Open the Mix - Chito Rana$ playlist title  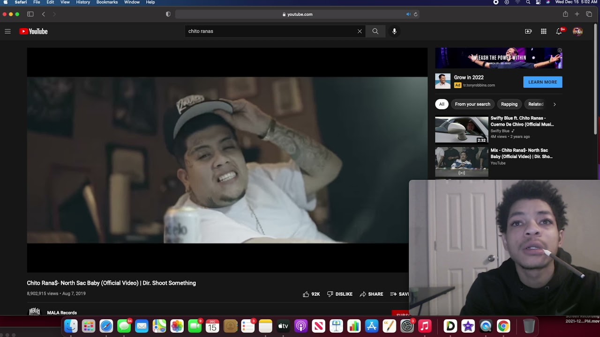click(522, 154)
